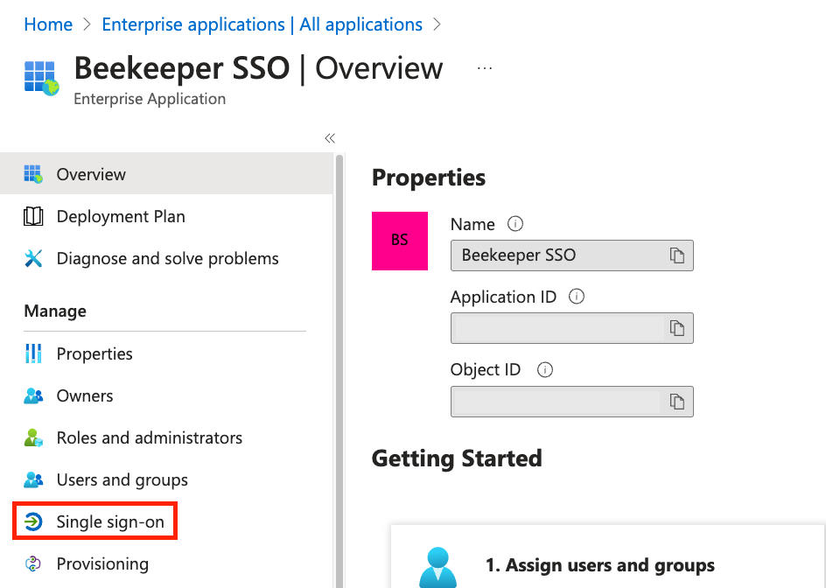
Task: Click the pink BS application logo
Action: [x=400, y=241]
